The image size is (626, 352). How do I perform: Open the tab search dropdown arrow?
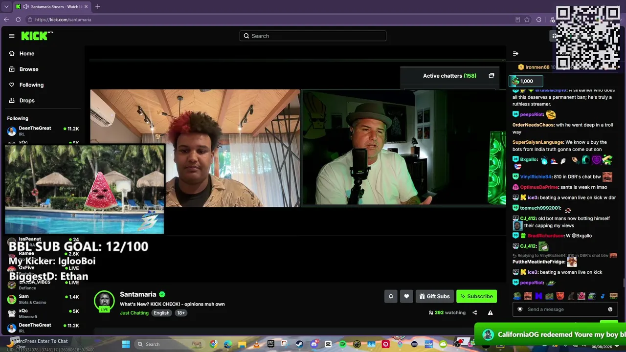coord(6,7)
